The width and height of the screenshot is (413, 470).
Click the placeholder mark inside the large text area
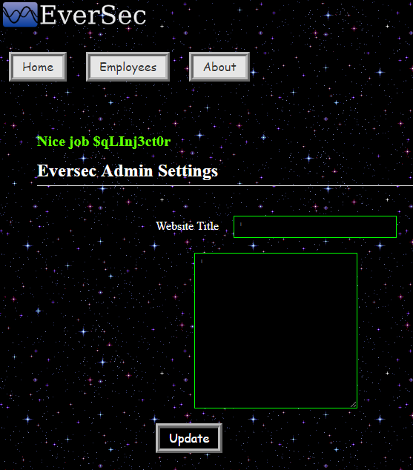[x=202, y=261]
